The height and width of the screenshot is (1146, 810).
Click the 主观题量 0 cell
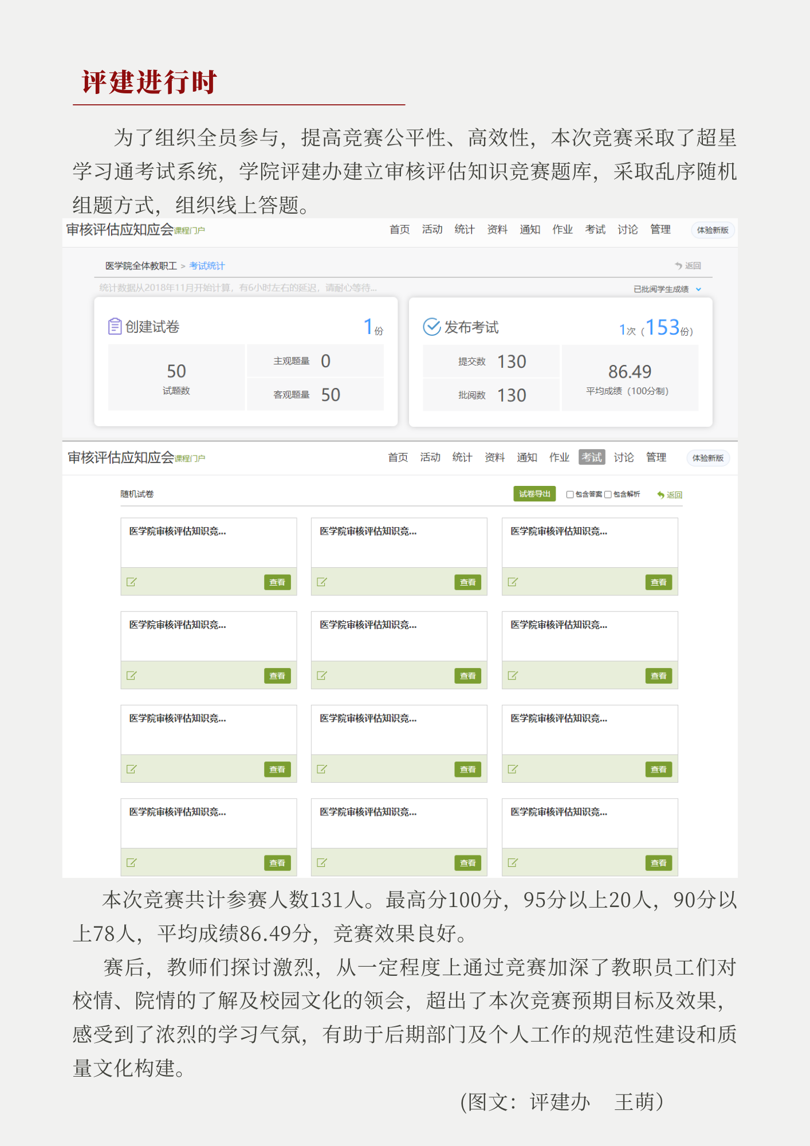(315, 361)
